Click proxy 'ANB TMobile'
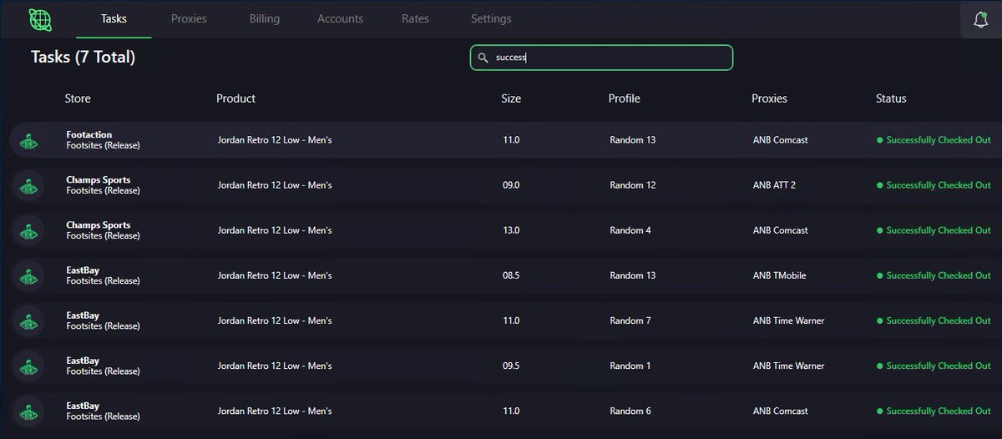 (x=779, y=275)
